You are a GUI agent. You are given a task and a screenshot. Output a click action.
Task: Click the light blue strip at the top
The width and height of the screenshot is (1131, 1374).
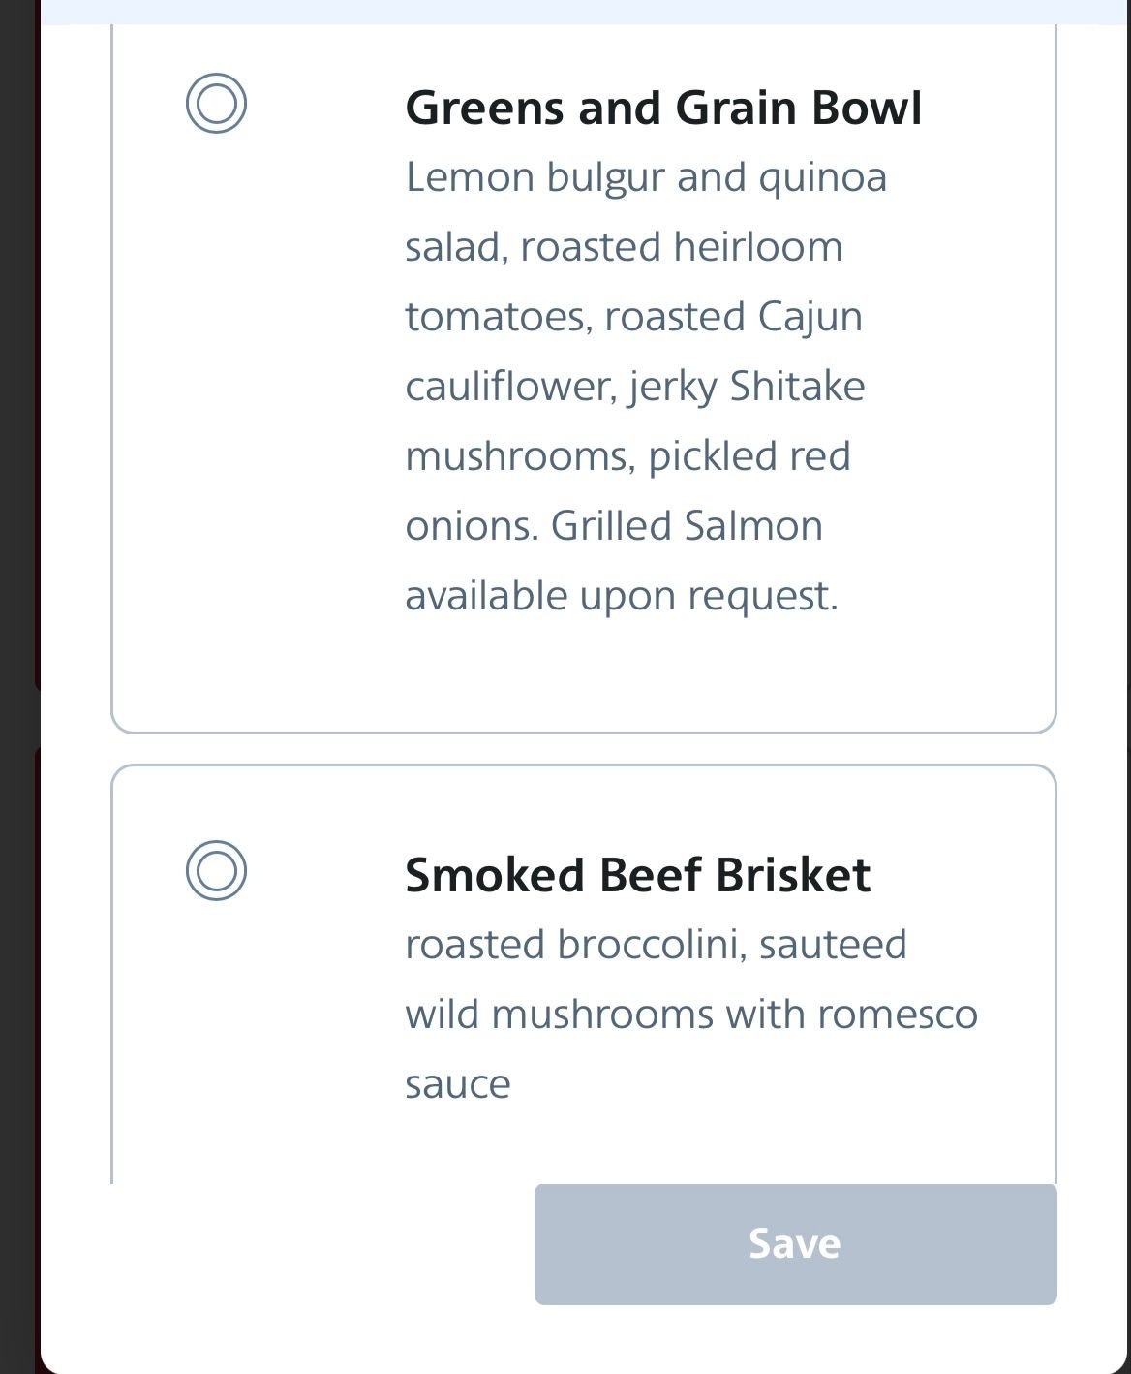click(581, 11)
